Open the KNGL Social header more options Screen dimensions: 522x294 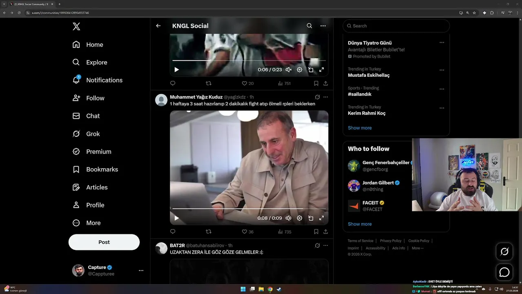pos(323,26)
